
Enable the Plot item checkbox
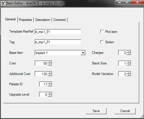pos(102,31)
